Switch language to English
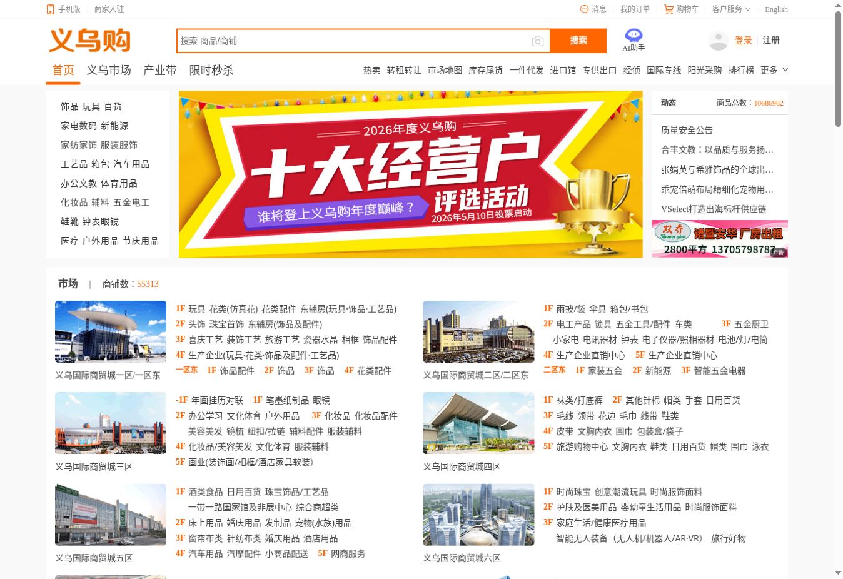 (x=776, y=9)
